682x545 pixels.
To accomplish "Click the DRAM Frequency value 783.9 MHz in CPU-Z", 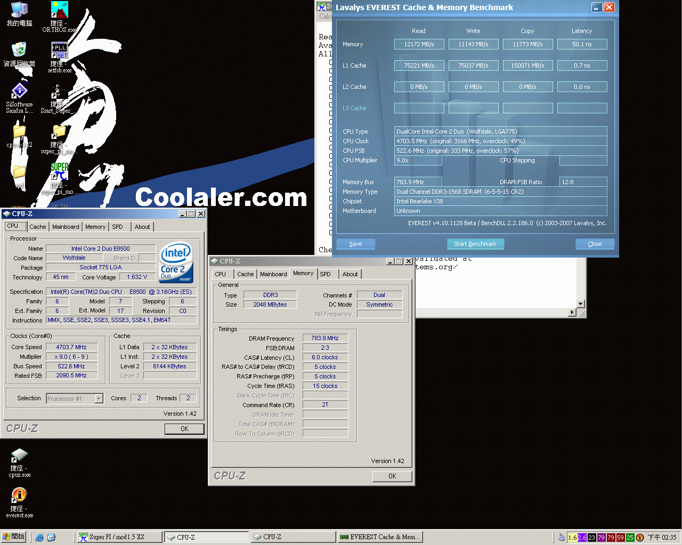I will tap(325, 338).
